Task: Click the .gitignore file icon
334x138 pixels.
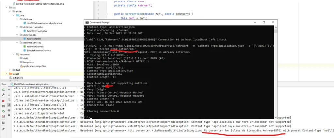Action: (x=10, y=78)
